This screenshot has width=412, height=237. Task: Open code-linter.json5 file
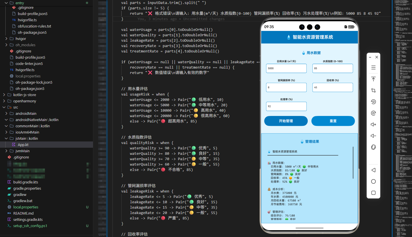point(29,64)
